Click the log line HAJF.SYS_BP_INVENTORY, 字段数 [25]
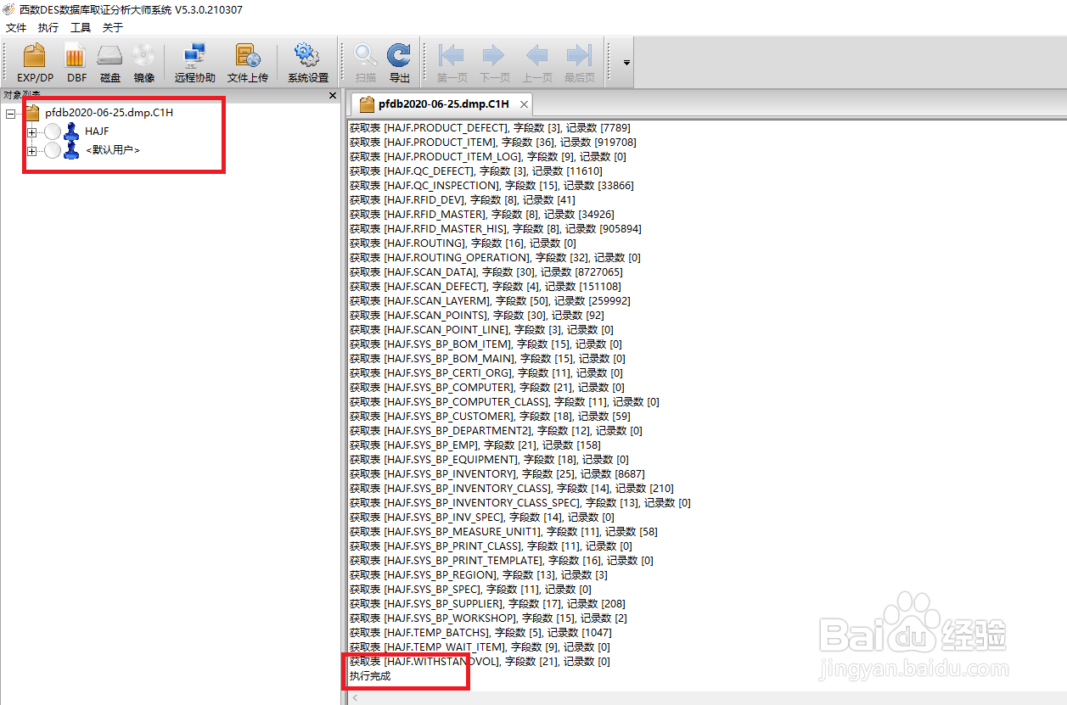 497,473
